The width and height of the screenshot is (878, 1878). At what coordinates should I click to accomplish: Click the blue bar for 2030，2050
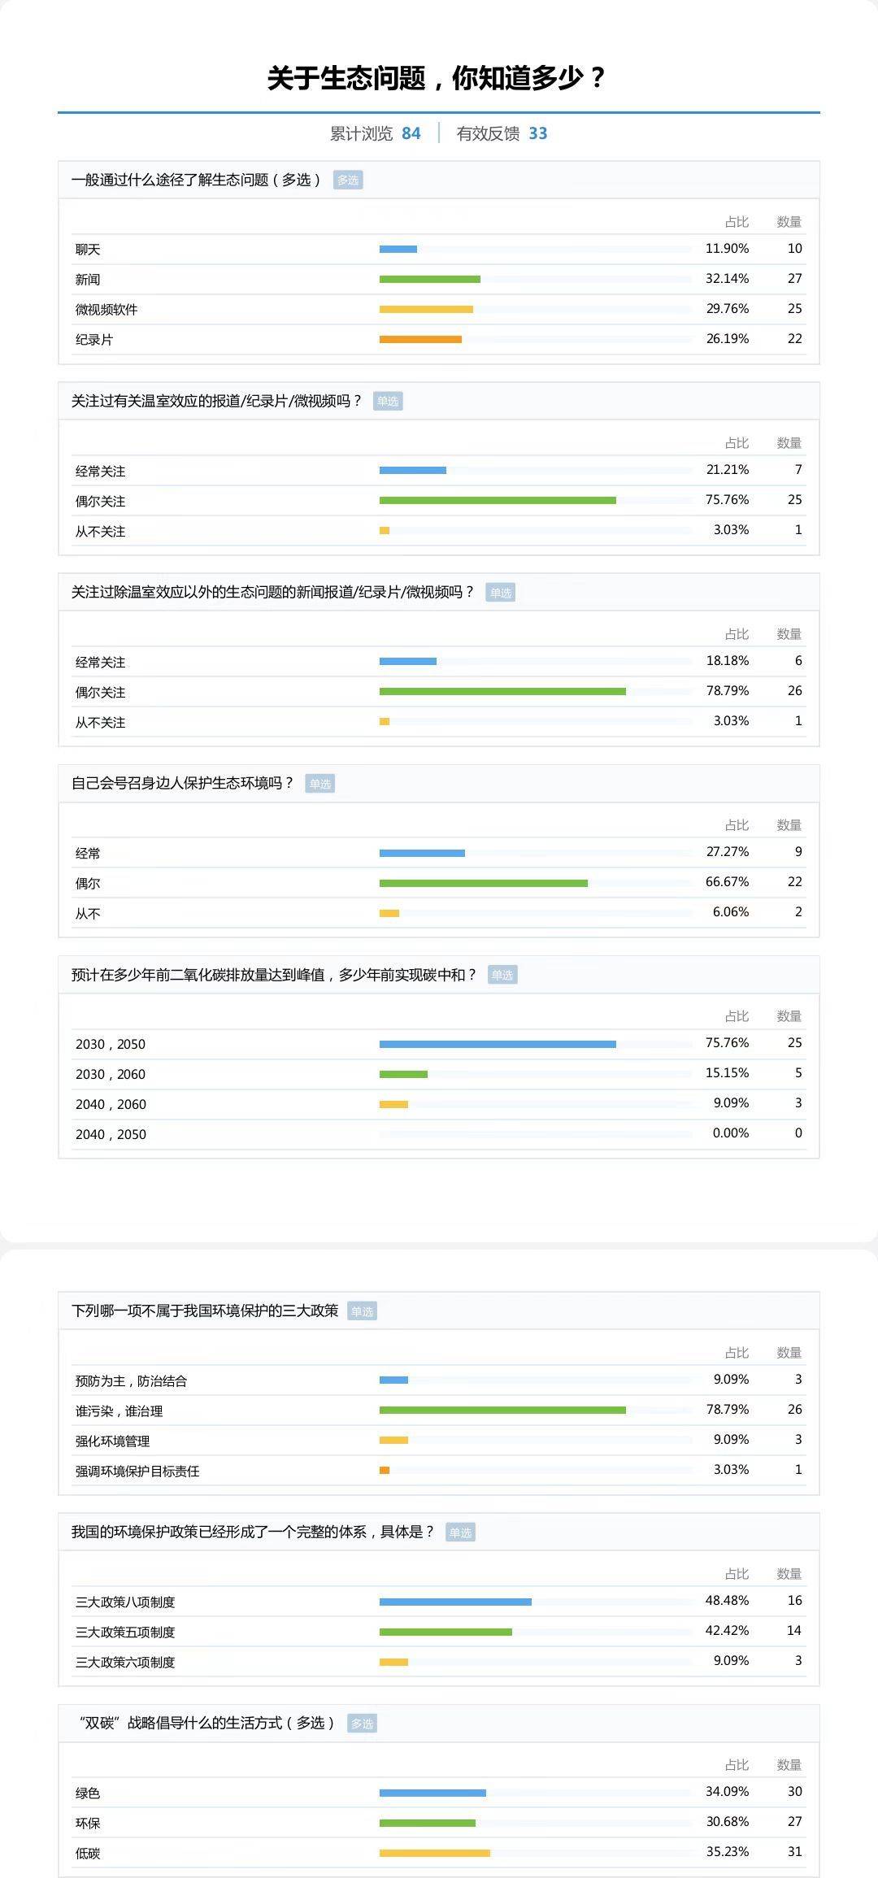pos(498,1045)
